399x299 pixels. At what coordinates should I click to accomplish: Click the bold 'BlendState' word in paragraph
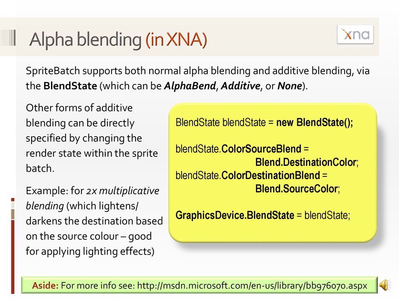tap(70, 86)
